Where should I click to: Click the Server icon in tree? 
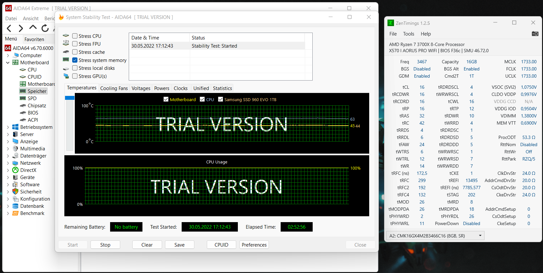click(x=15, y=134)
